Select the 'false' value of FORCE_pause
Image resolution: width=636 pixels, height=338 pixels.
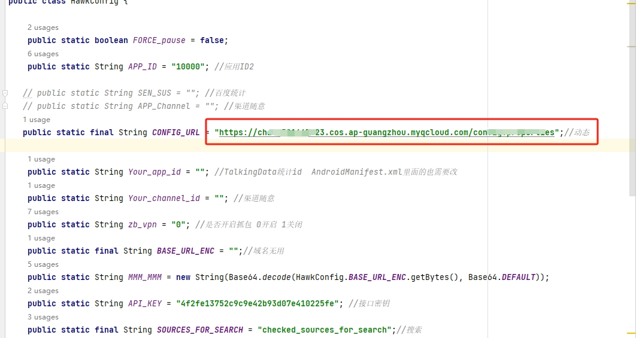pyautogui.click(x=212, y=41)
